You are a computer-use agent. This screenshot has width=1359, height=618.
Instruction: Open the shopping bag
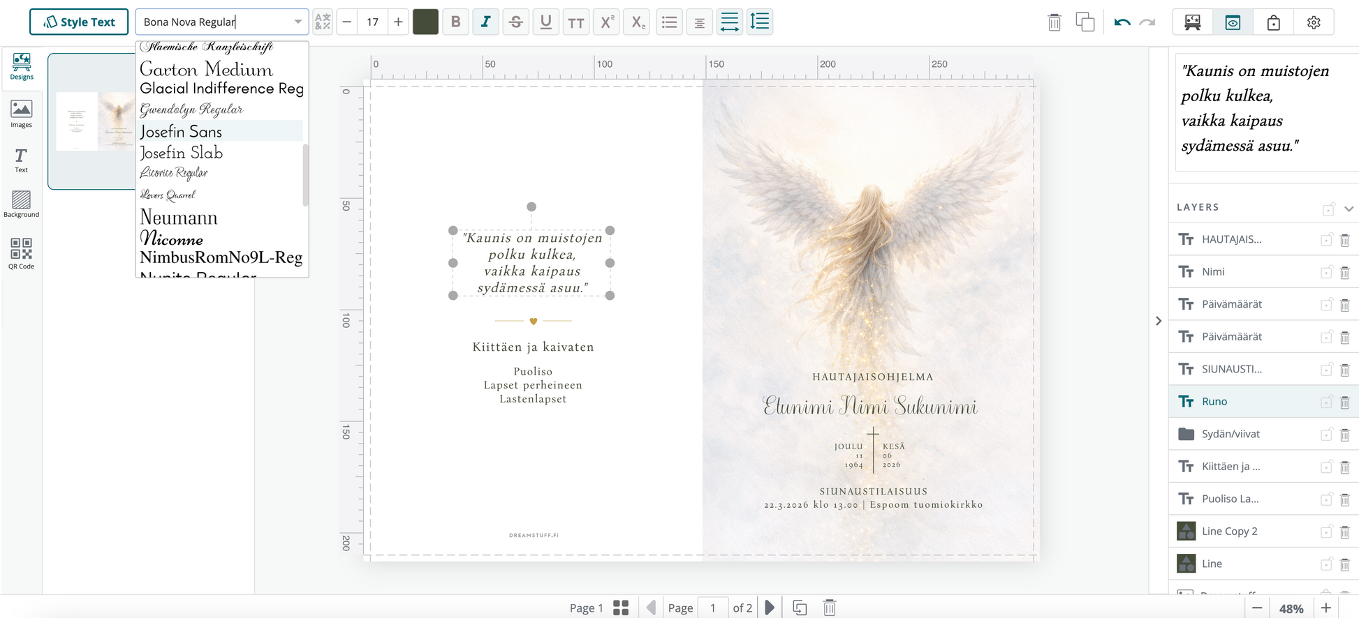[1273, 22]
